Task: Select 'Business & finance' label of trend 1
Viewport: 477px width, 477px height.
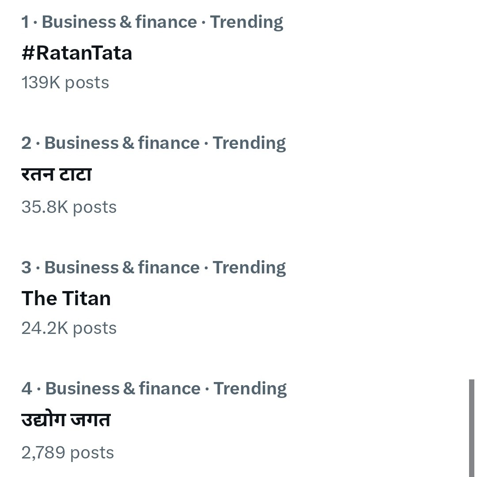Action: click(x=119, y=22)
